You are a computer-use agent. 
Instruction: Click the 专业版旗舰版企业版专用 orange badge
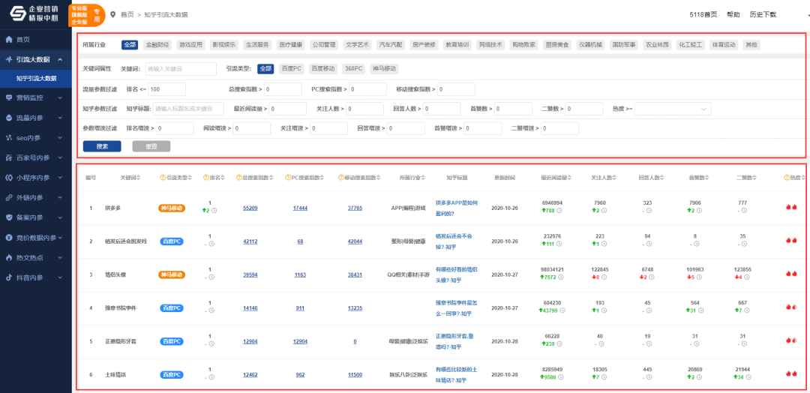point(86,16)
